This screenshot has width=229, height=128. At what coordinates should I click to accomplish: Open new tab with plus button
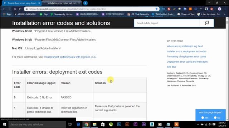tap(85, 3)
